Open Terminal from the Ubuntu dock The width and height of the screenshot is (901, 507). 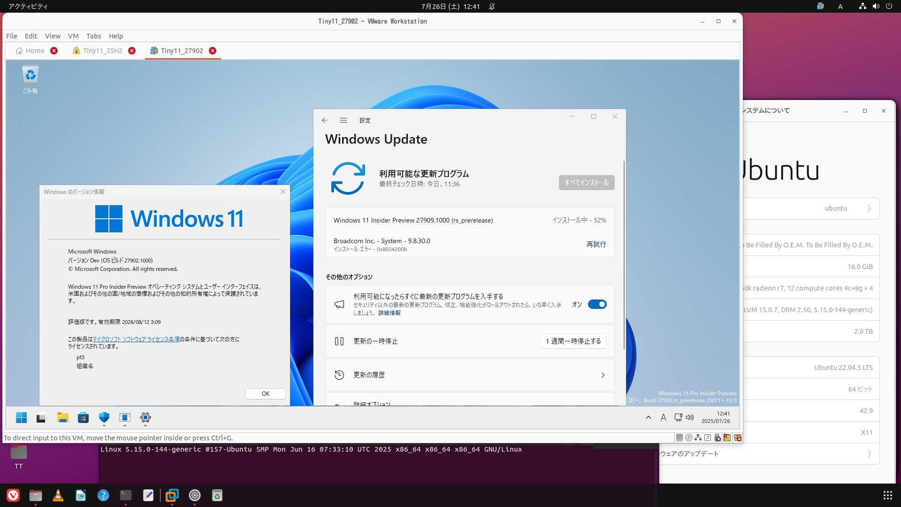point(126,495)
